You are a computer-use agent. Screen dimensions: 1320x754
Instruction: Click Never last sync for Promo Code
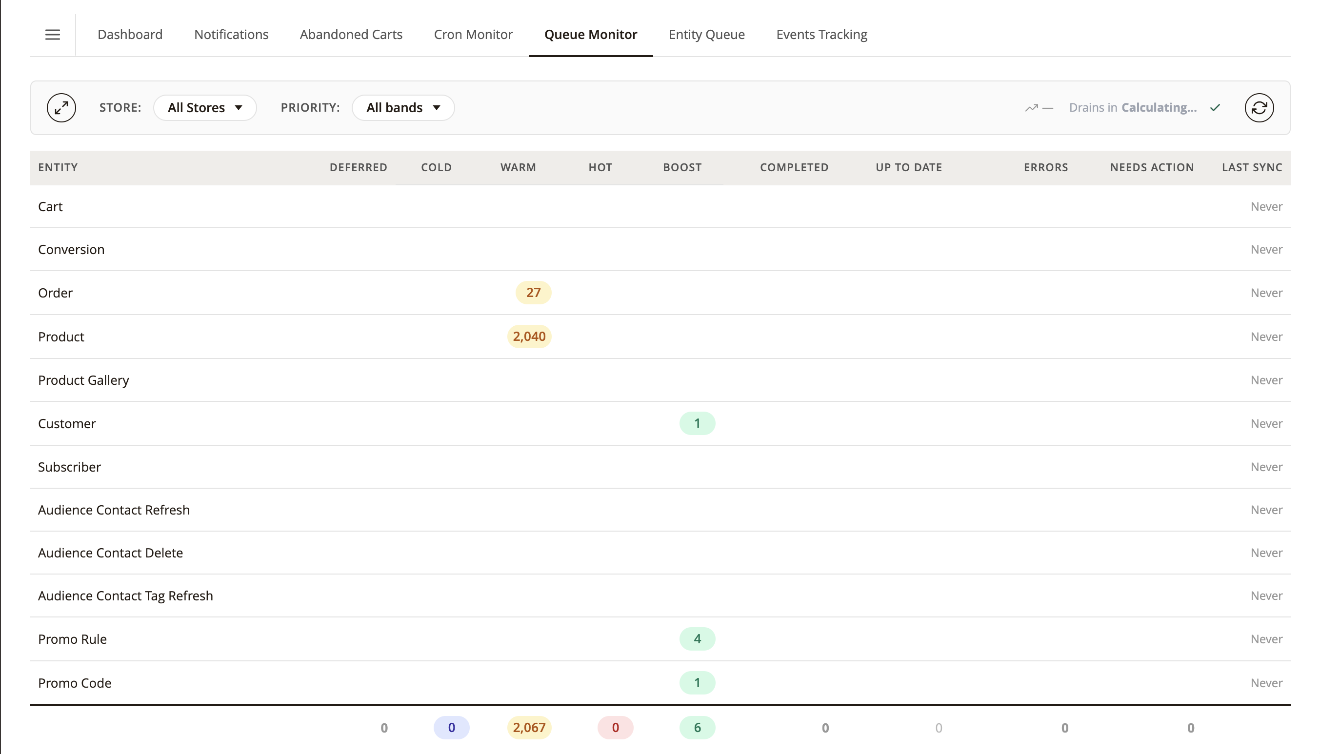tap(1266, 683)
